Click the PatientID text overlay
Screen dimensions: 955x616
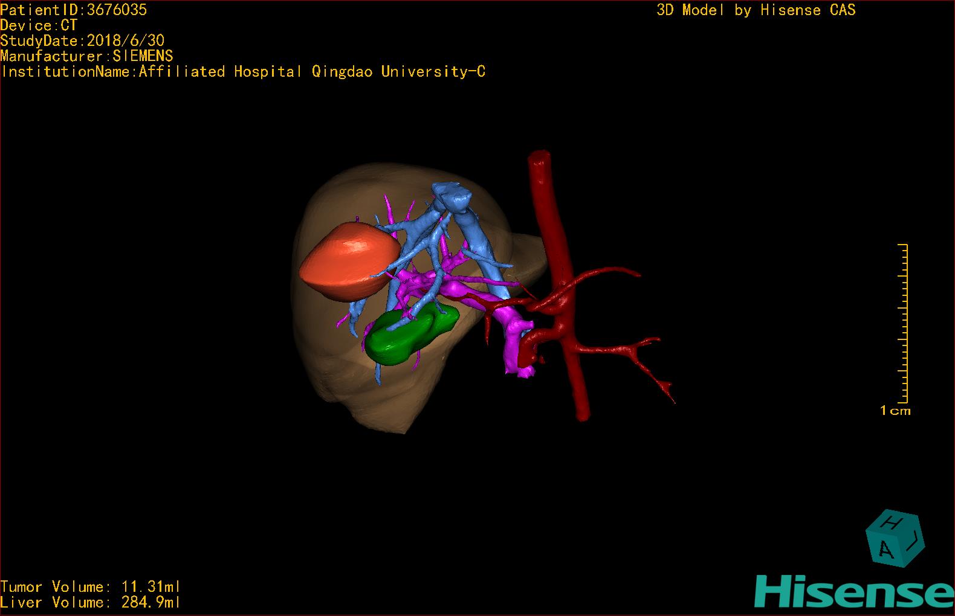74,10
